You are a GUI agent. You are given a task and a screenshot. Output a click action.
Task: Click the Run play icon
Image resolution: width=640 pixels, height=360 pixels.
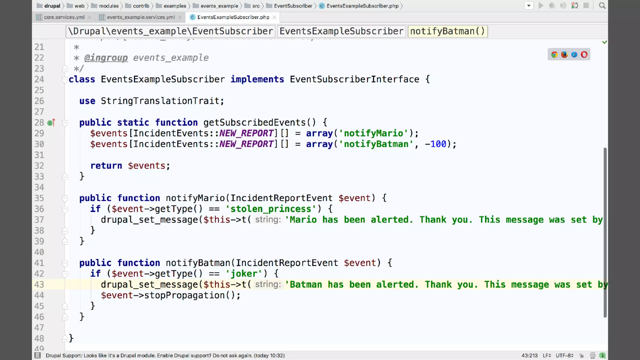click(541, 6)
